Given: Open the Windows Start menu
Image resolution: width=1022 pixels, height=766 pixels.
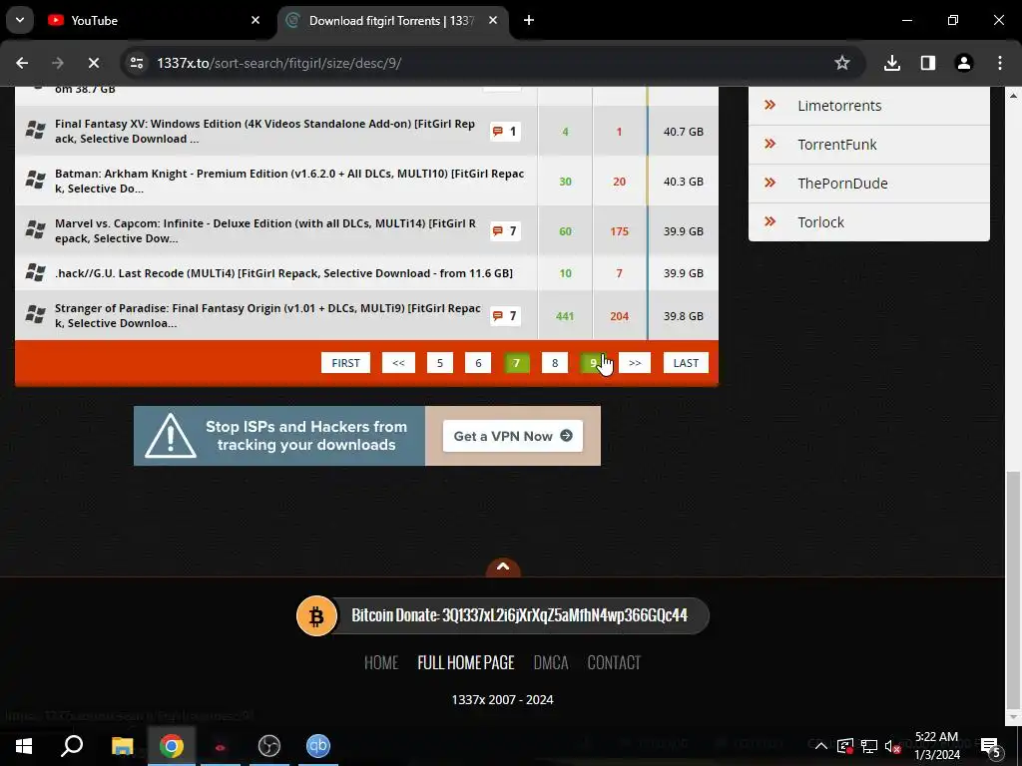Looking at the screenshot, I should click(24, 746).
